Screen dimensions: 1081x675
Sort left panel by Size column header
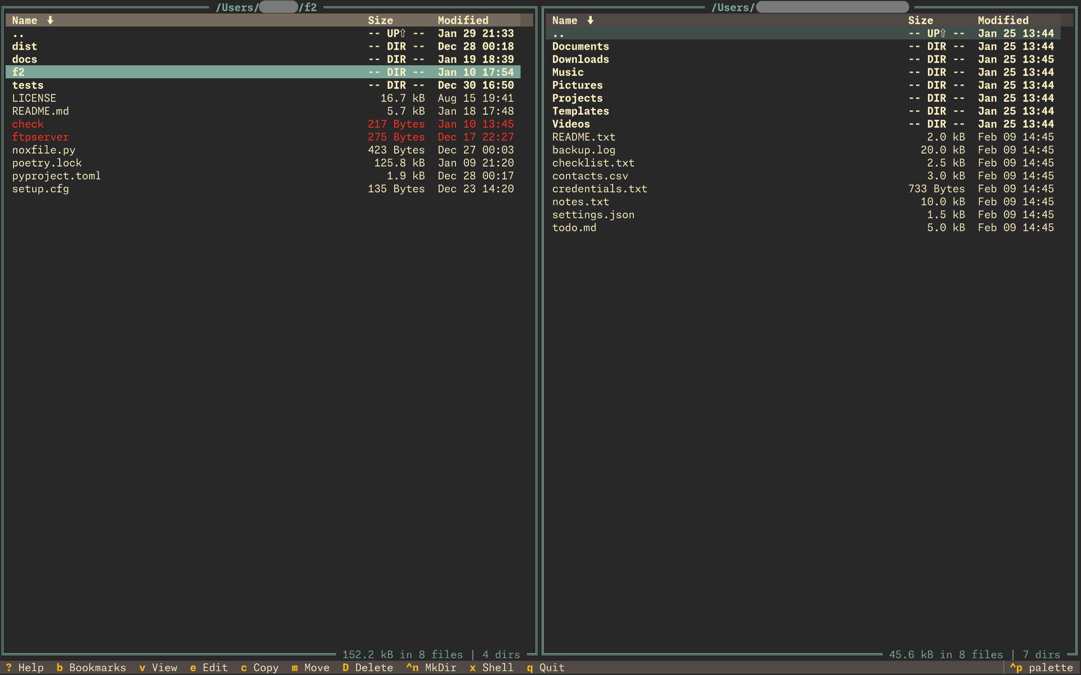pyautogui.click(x=381, y=20)
